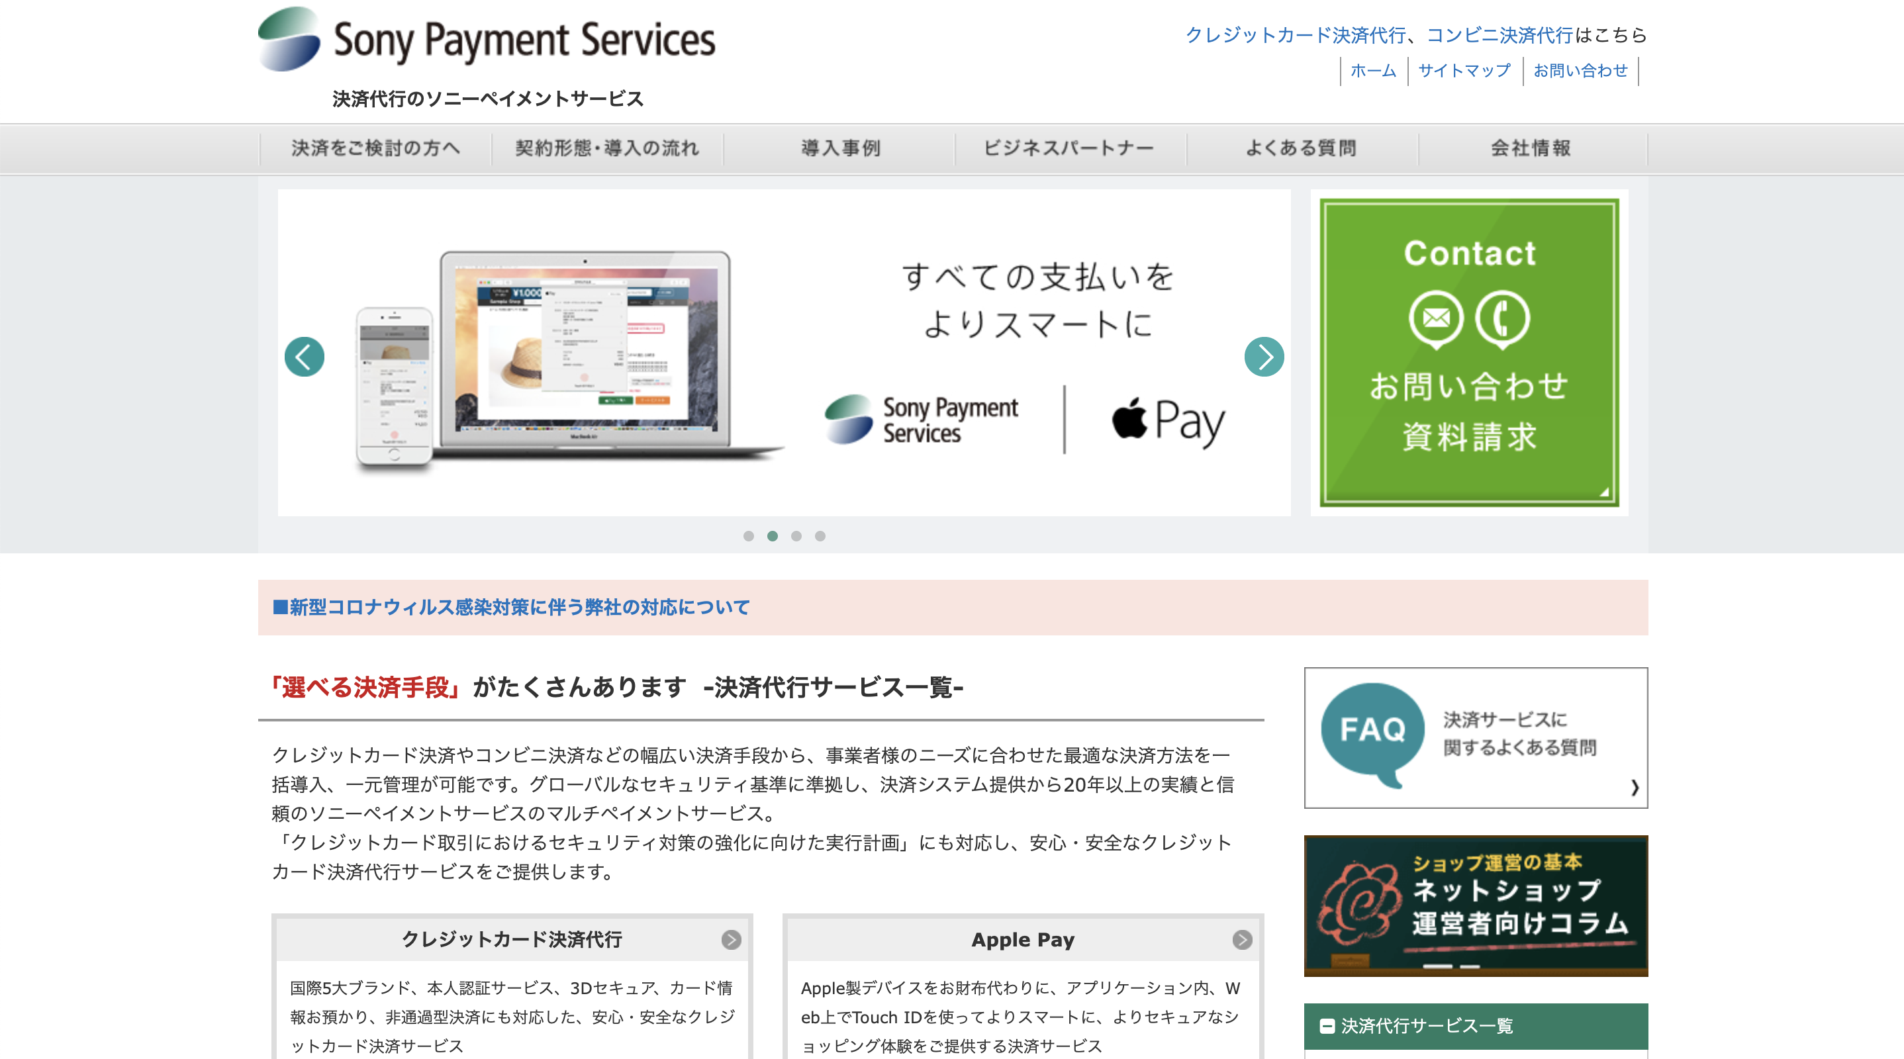
Task: Click the 決済代行のソニーペイメントサービス tagline
Action: tap(488, 99)
